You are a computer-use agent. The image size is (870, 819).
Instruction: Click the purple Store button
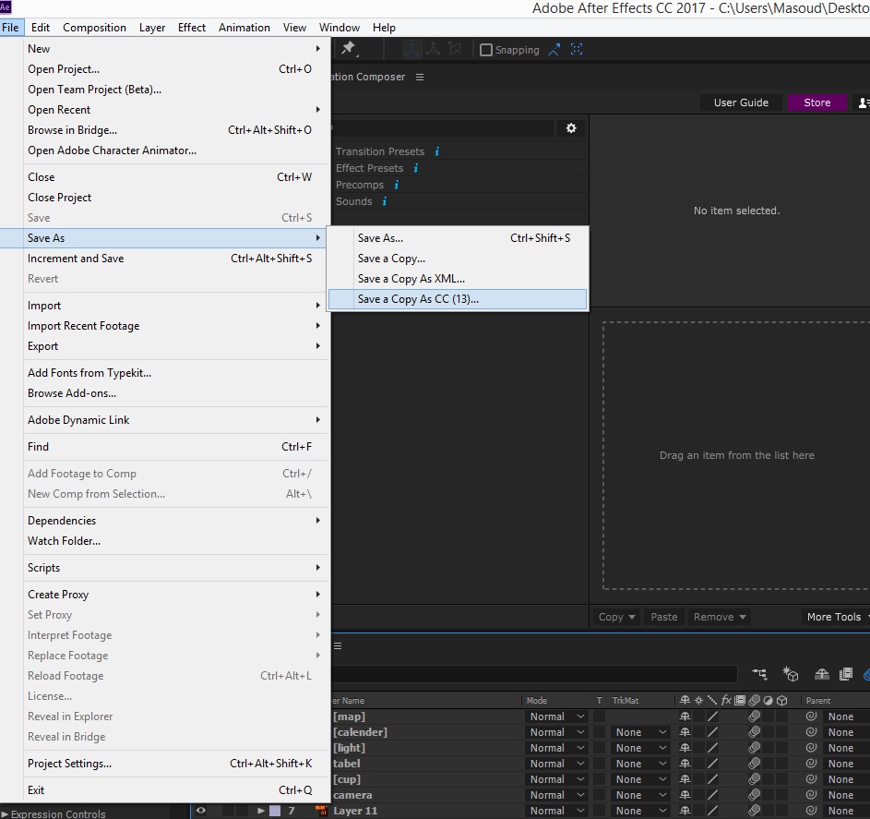(816, 102)
